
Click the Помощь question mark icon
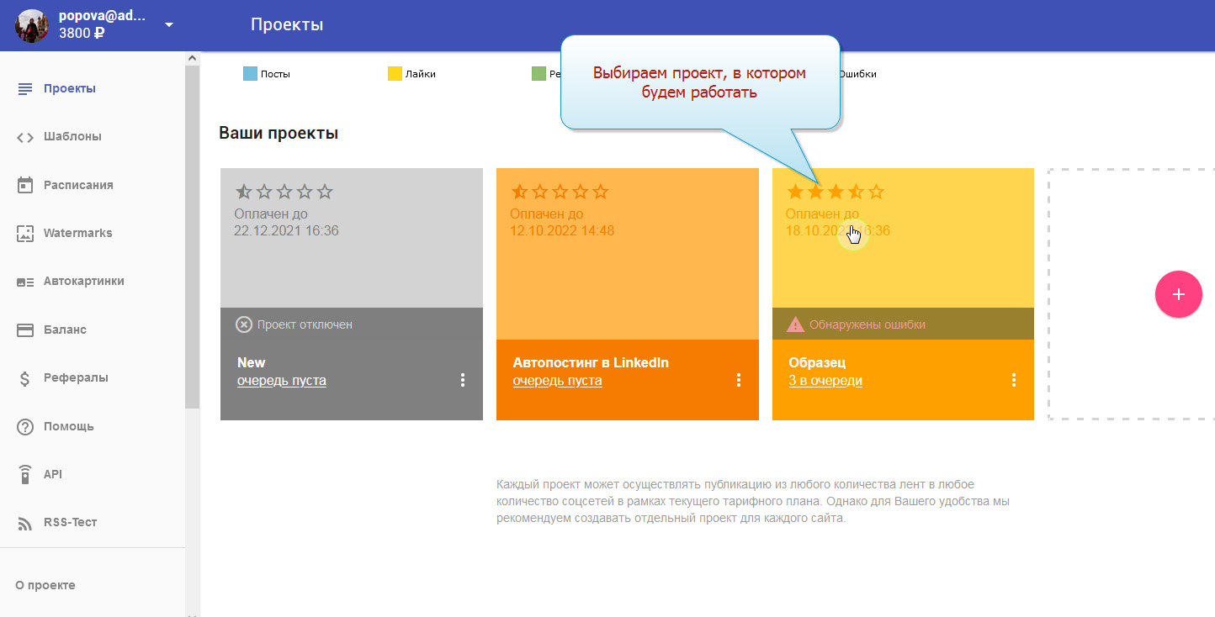(x=25, y=426)
